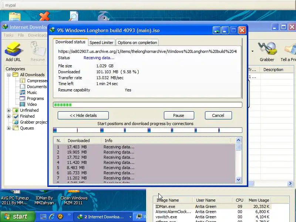Image resolution: width=296 pixels, height=222 pixels.
Task: Click the Description column header in IDM
Action: (277, 70)
